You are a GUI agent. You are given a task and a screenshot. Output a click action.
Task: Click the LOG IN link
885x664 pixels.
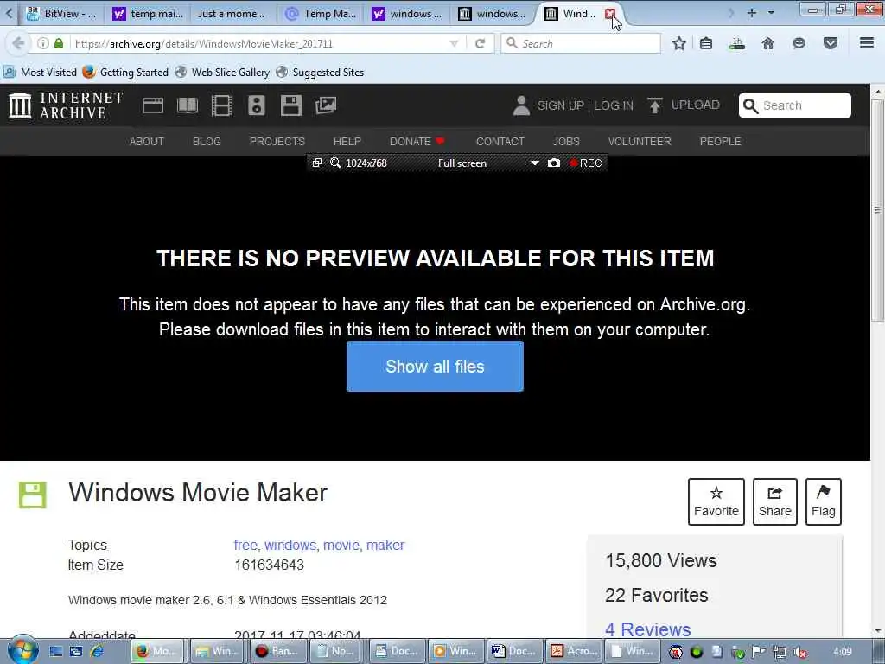point(614,105)
